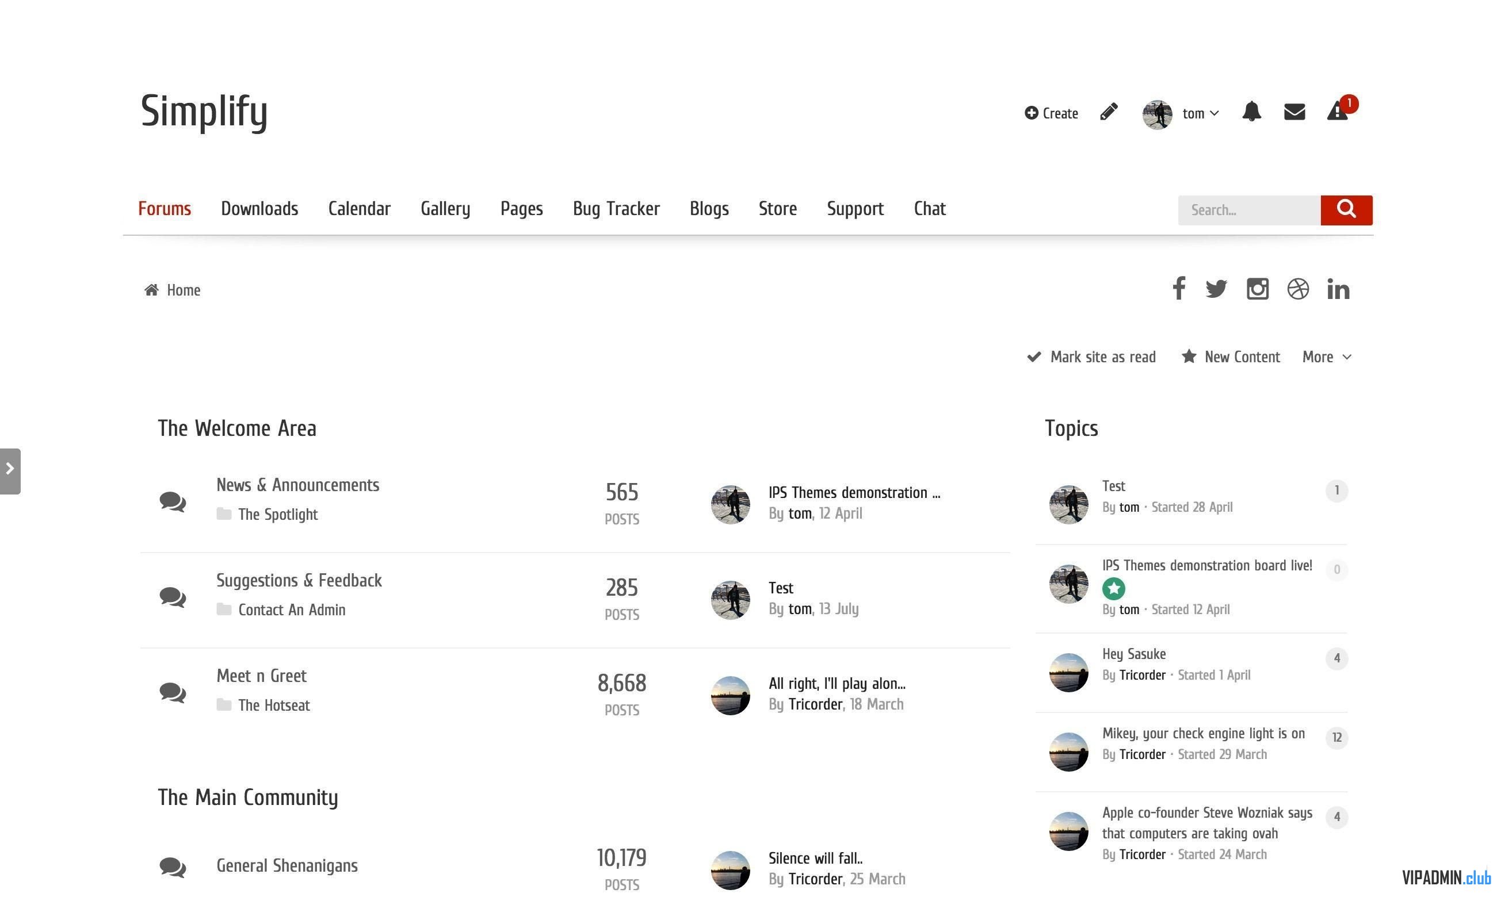This screenshot has height=897, width=1497.
Task: Click Tricorder author under Hey Sasuke
Action: 1141,674
